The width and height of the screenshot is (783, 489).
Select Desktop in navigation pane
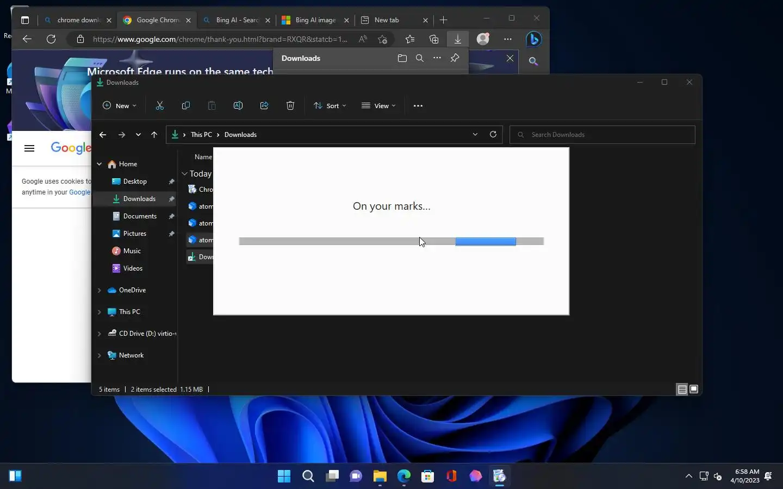click(135, 181)
